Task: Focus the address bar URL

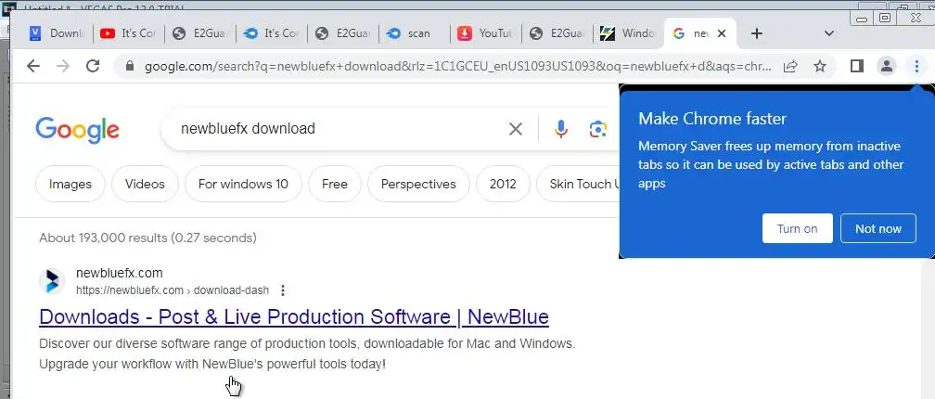Action: coord(458,66)
